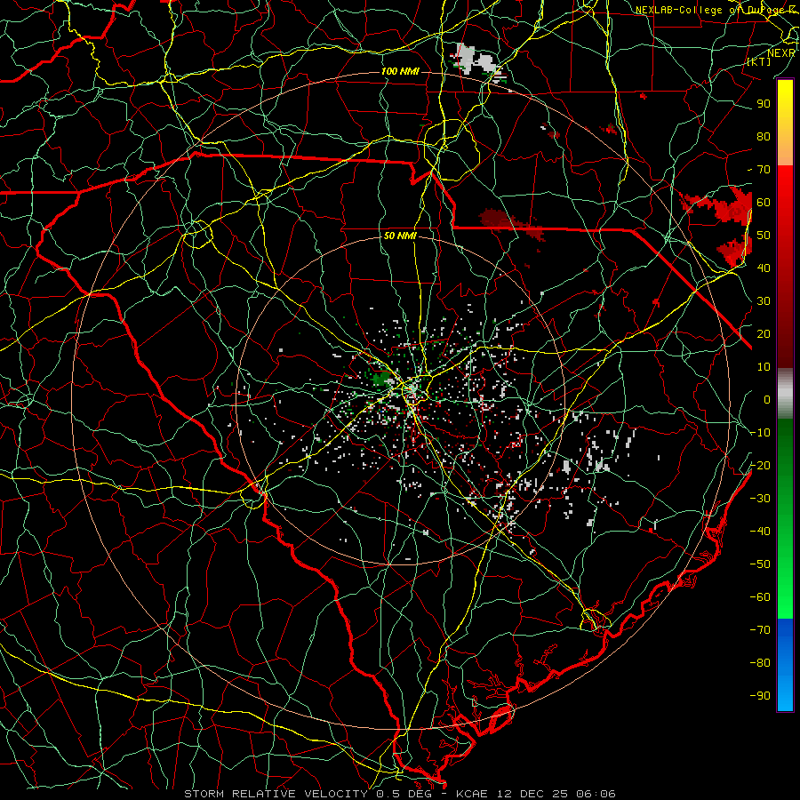Select the 10 value on velocity scale

(x=764, y=367)
